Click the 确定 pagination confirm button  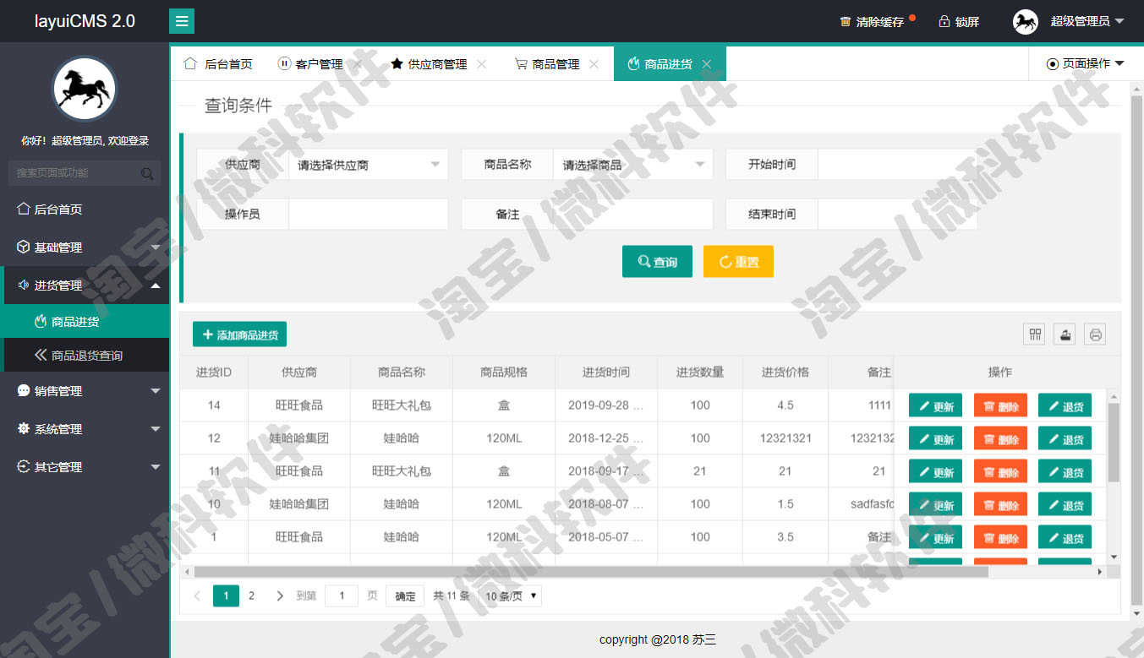pyautogui.click(x=405, y=595)
